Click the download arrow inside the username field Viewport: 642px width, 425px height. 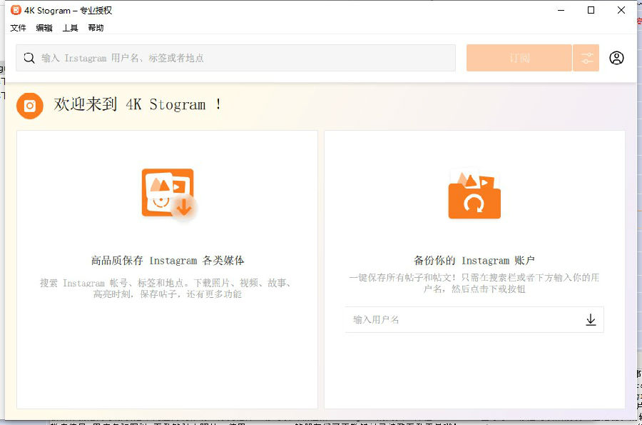591,319
